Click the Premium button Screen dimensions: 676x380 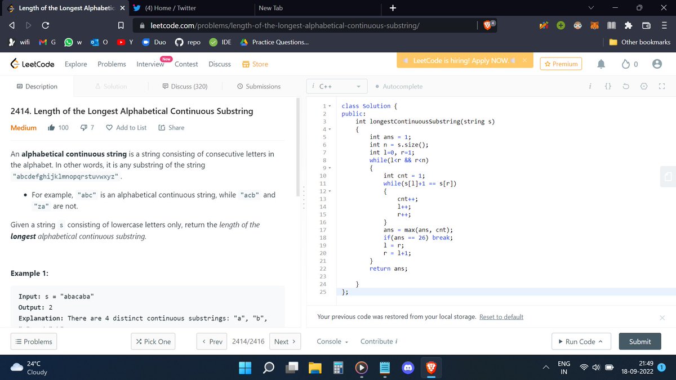[561, 64]
